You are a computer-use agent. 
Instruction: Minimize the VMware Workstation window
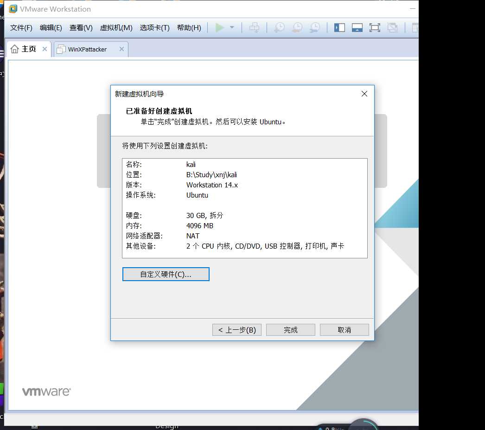click(x=413, y=9)
